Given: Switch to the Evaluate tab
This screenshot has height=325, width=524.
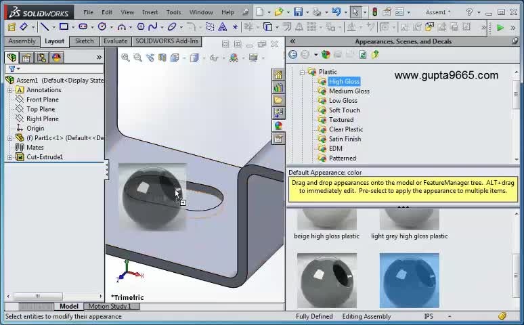Looking at the screenshot, I should [115, 41].
